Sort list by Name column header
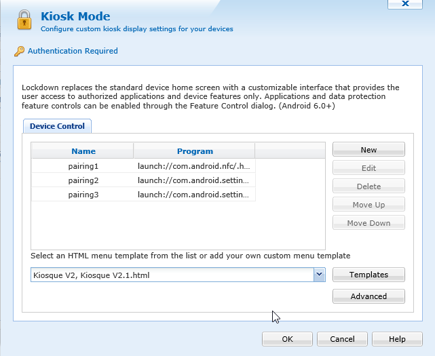435x356 pixels. point(83,151)
